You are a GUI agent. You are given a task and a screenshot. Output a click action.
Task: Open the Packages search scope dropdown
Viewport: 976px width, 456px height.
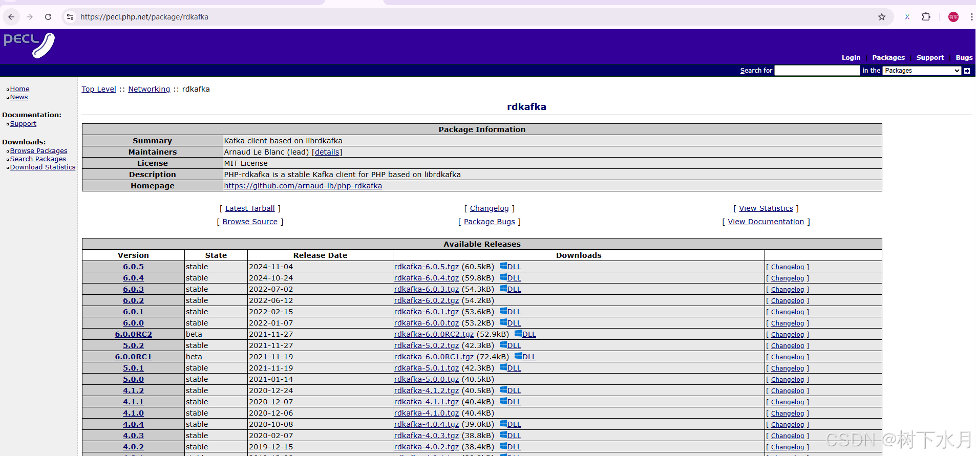click(922, 71)
